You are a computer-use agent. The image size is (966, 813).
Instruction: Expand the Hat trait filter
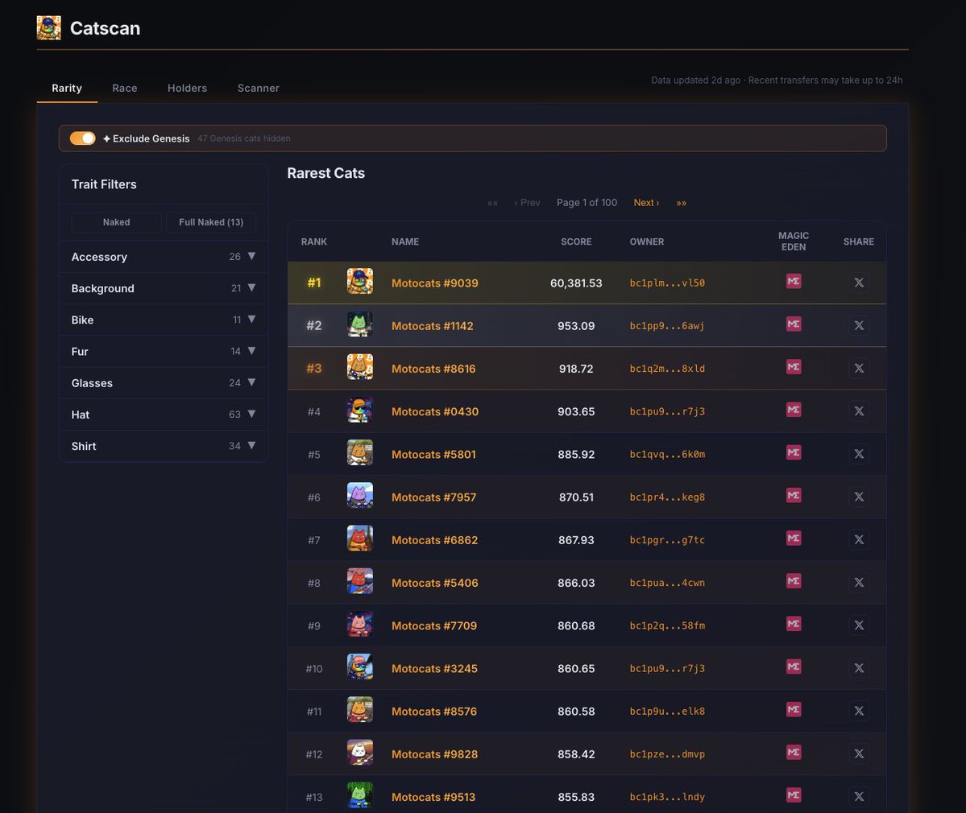coord(164,415)
